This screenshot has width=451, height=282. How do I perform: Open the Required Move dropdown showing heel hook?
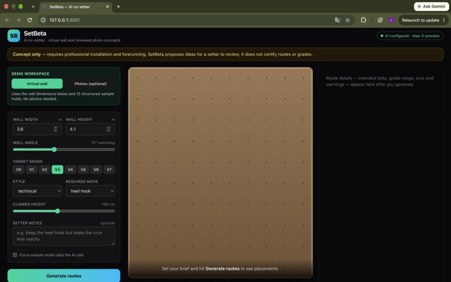pos(90,191)
